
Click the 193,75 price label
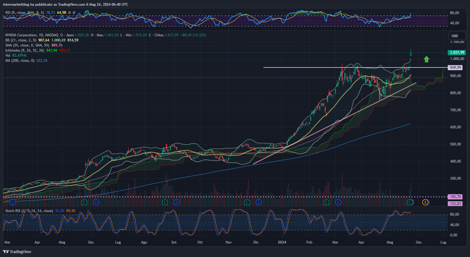(456, 197)
